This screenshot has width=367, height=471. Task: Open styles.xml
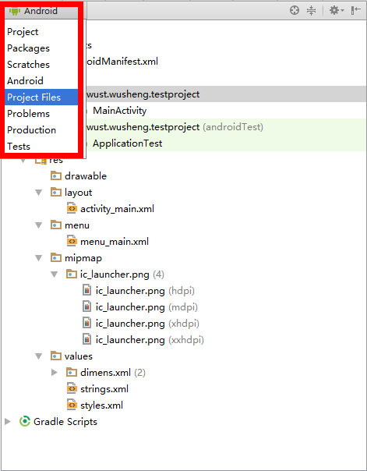click(102, 405)
